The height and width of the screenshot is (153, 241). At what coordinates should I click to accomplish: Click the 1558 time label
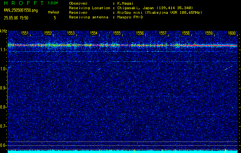186,33
